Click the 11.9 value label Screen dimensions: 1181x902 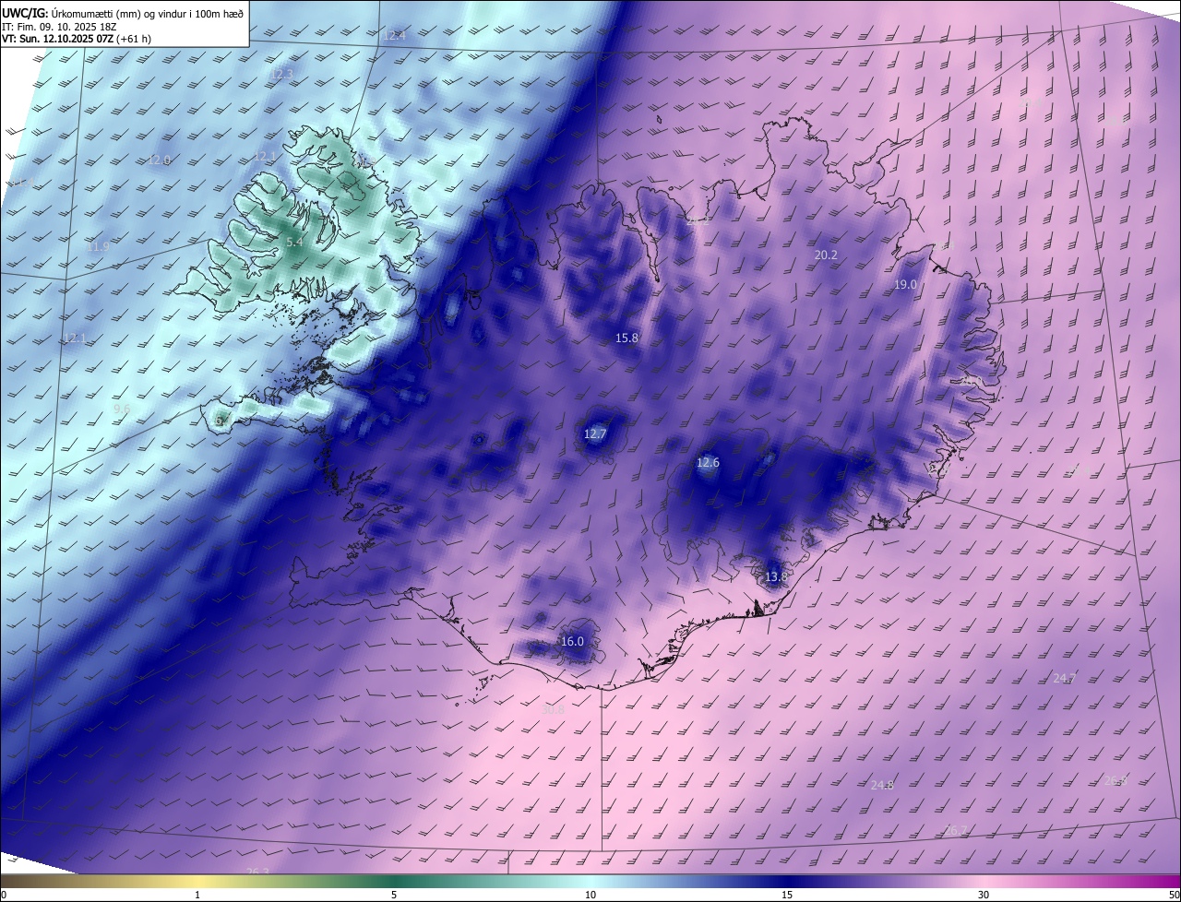coord(98,247)
